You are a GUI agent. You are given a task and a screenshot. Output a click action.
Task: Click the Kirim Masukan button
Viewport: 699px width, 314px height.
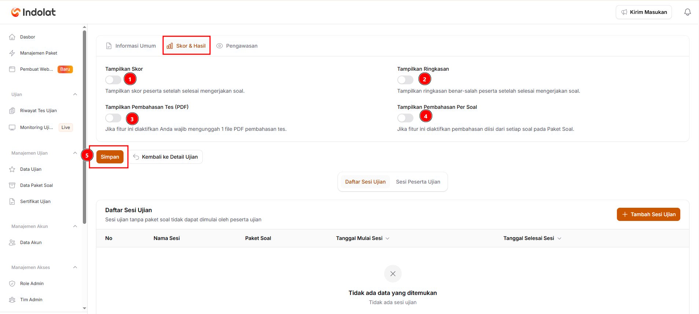pyautogui.click(x=644, y=12)
